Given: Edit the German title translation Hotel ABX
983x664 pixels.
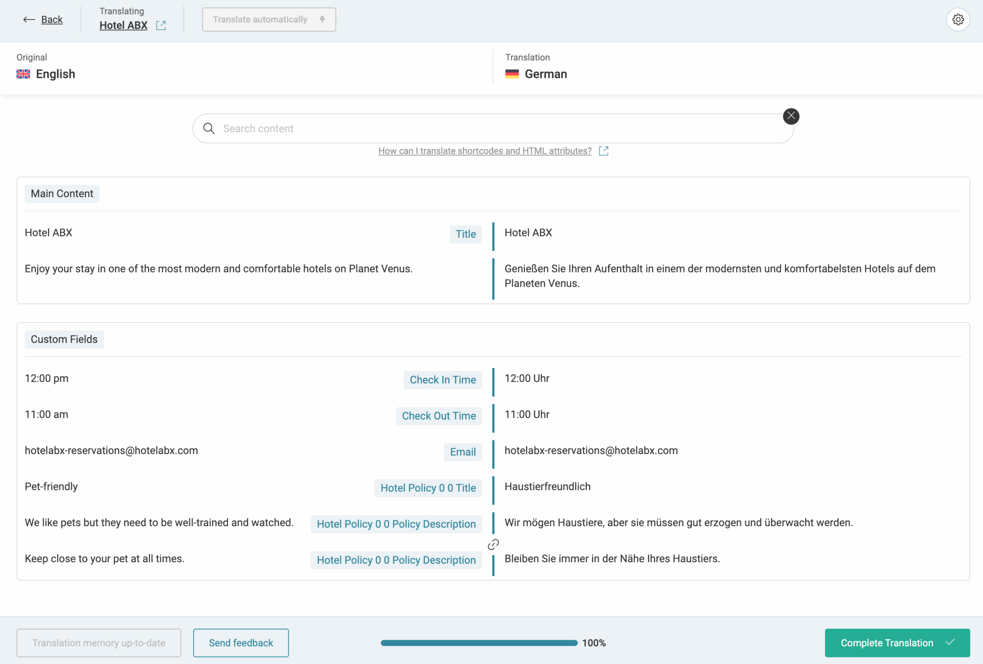Looking at the screenshot, I should point(528,232).
